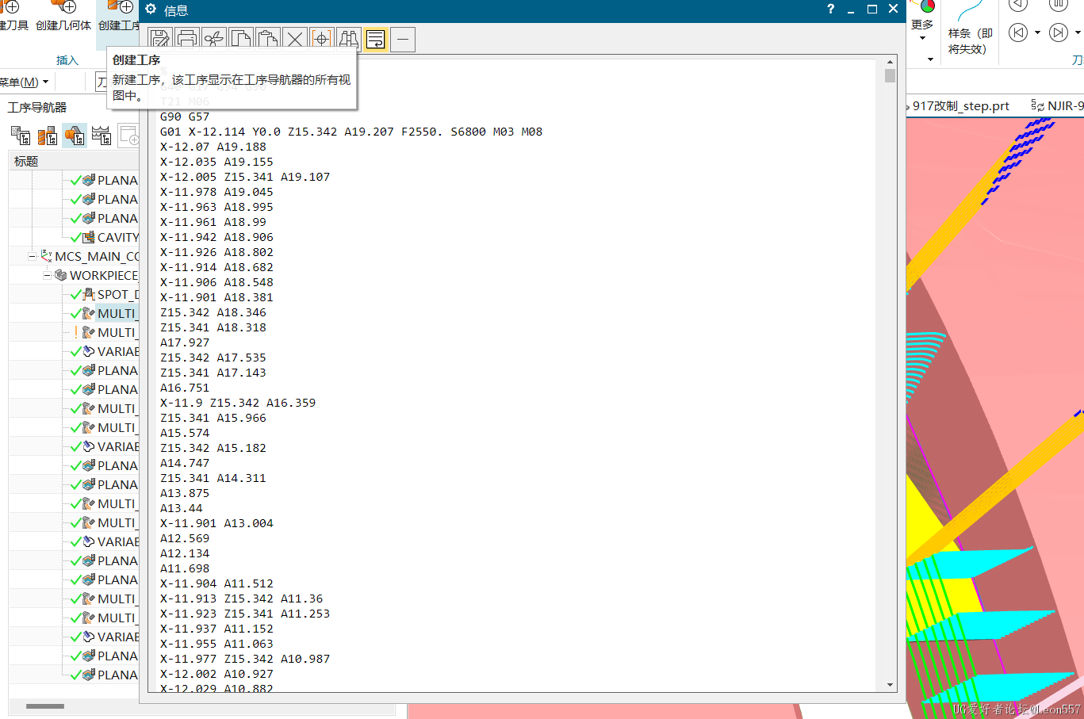Click the line 'X-12.07 A19.188'
The height and width of the screenshot is (719, 1084).
pyautogui.click(x=213, y=147)
